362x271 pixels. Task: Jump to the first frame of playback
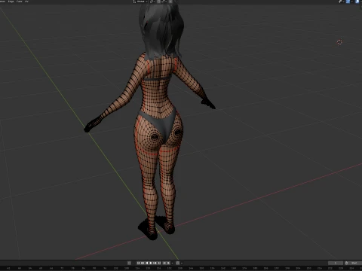pyautogui.click(x=139, y=263)
